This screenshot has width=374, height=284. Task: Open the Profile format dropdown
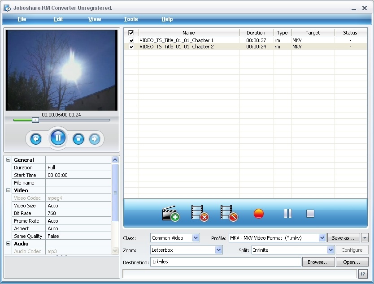click(322, 238)
